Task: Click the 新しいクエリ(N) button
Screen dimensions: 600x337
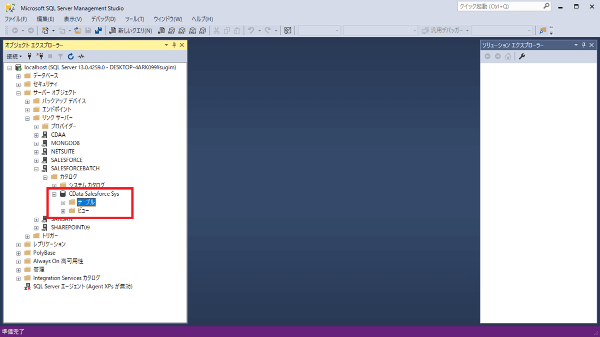Action: point(131,30)
